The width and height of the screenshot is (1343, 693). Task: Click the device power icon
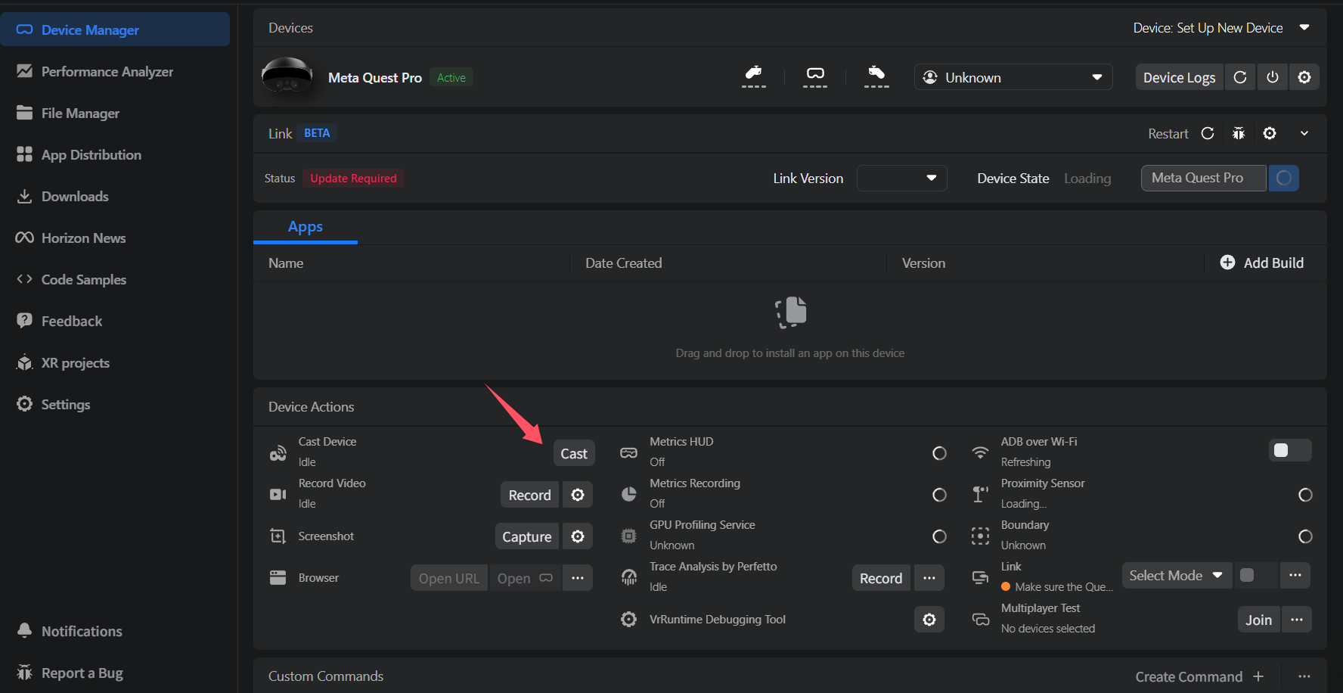(1273, 77)
